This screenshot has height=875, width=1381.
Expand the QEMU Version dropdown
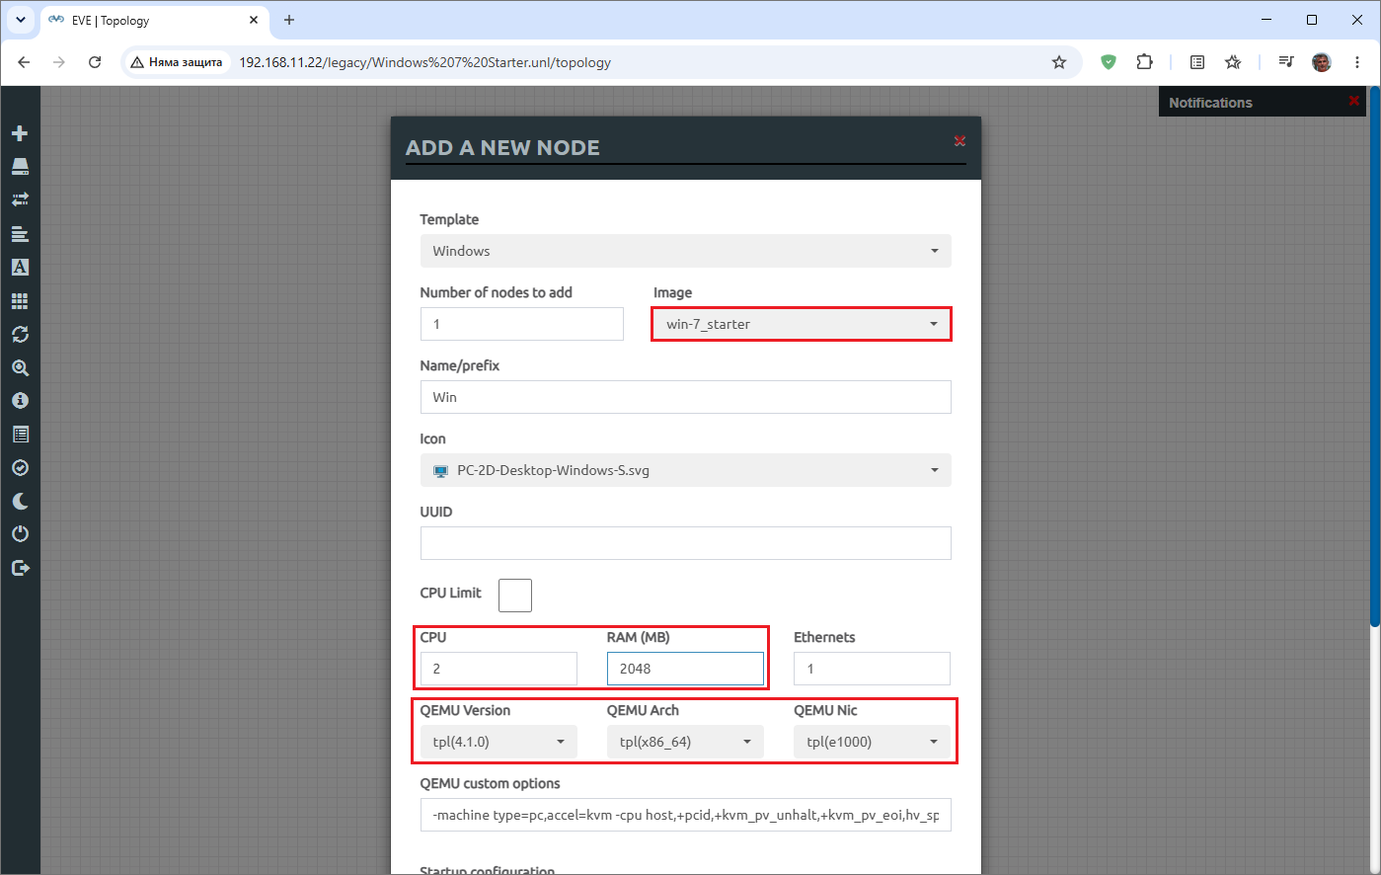499,742
